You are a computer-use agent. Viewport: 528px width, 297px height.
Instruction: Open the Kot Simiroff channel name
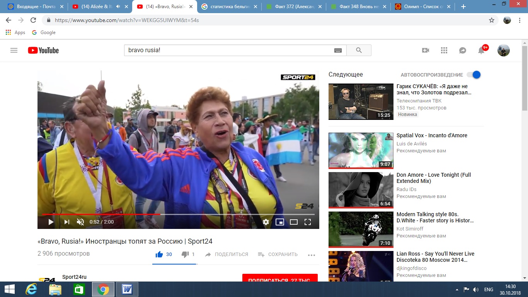(x=410, y=229)
